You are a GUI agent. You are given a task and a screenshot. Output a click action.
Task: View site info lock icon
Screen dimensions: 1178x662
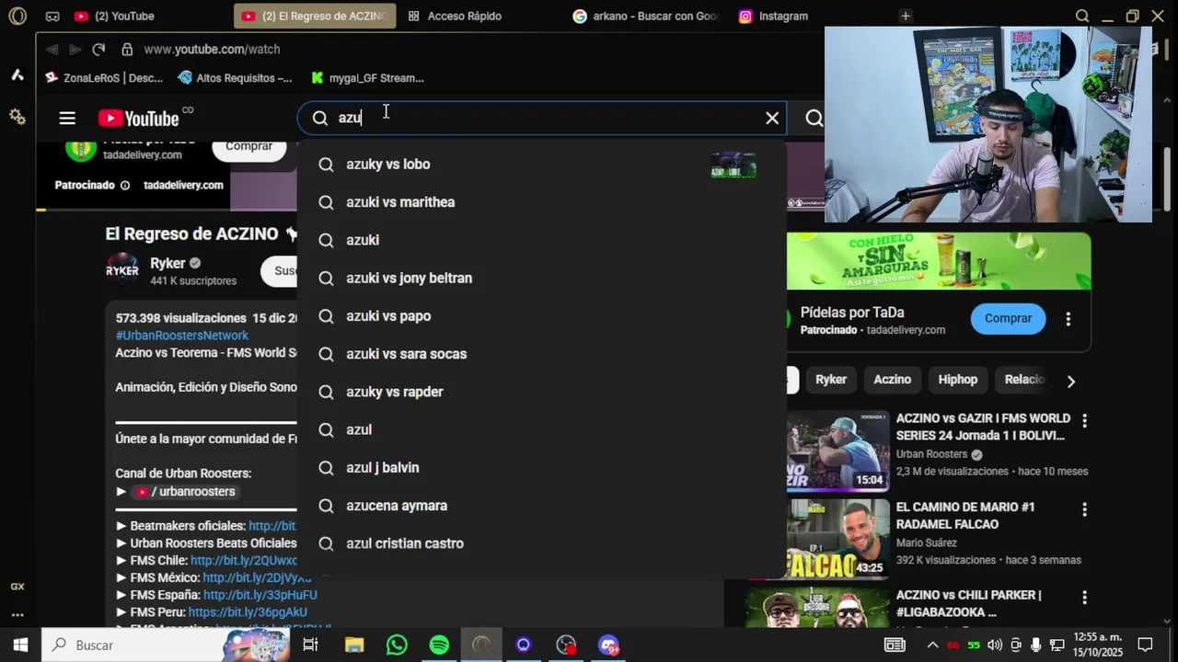pos(127,49)
